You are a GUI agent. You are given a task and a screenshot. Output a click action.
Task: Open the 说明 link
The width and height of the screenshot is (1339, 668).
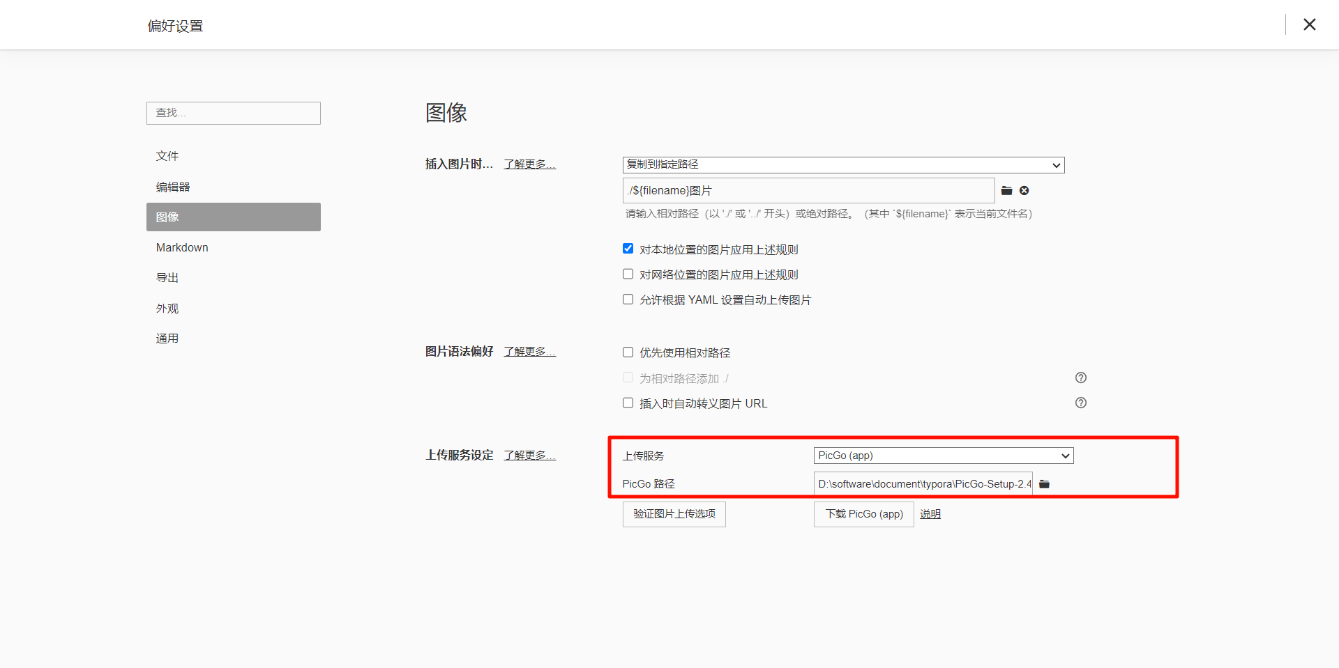point(930,514)
